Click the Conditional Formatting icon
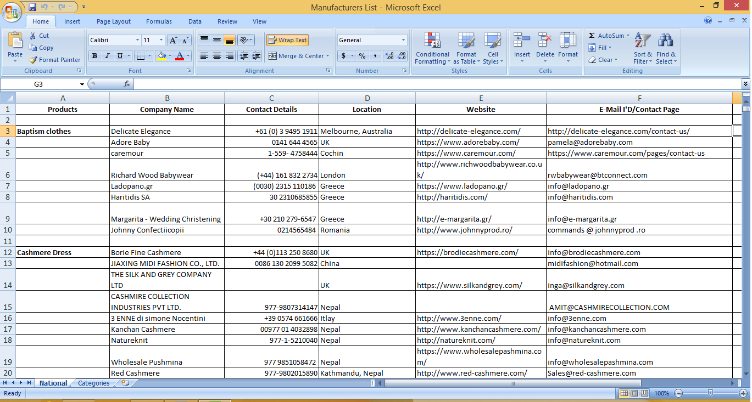This screenshot has height=402, width=752. (x=432, y=41)
